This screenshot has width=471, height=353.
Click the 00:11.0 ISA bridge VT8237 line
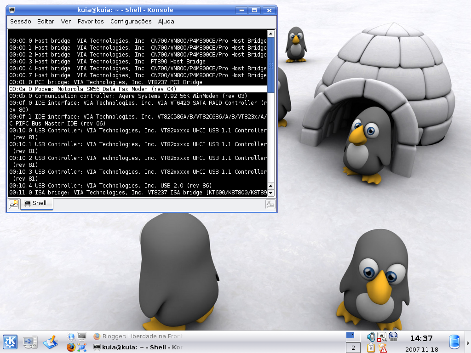point(138,193)
